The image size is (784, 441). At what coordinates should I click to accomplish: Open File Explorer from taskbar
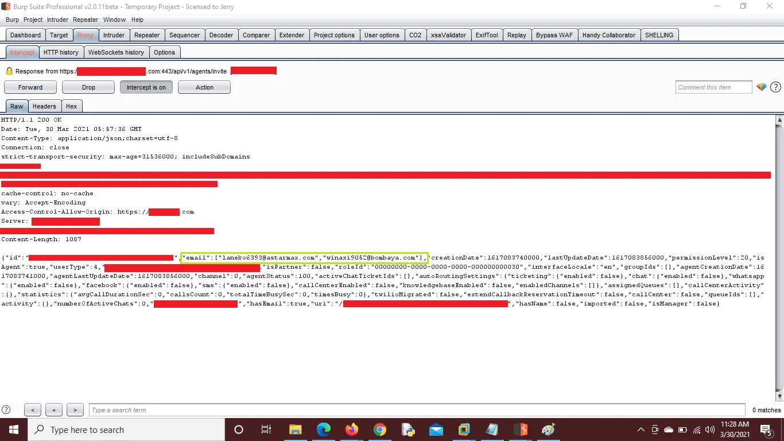(295, 430)
